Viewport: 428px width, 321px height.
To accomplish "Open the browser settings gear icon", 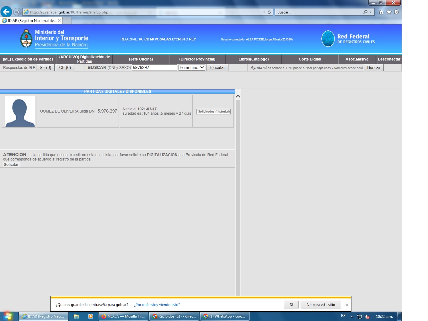I will coord(397,12).
